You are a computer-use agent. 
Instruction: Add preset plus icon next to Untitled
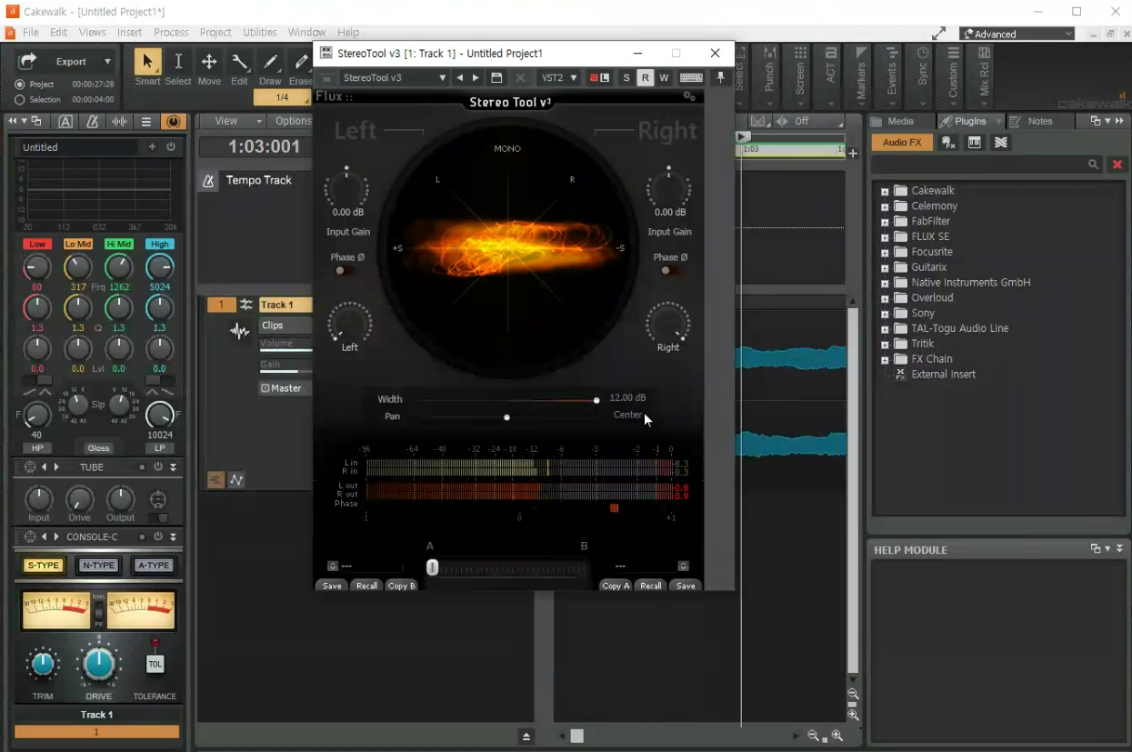[x=152, y=146]
